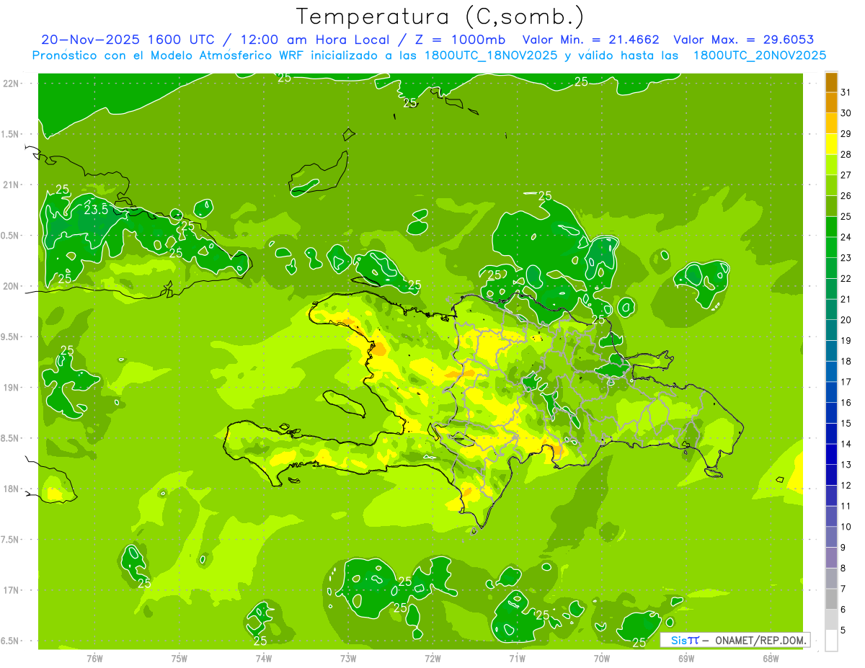
Task: Click the "1800UTC_20NOV2025" valid-until time
Action: click(x=759, y=55)
